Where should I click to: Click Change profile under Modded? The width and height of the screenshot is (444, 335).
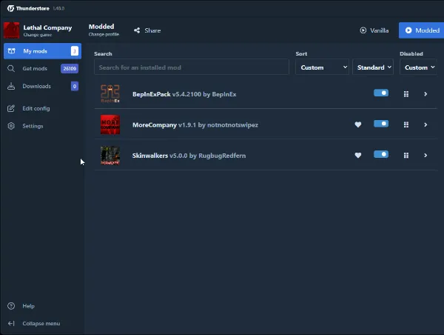pyautogui.click(x=104, y=34)
